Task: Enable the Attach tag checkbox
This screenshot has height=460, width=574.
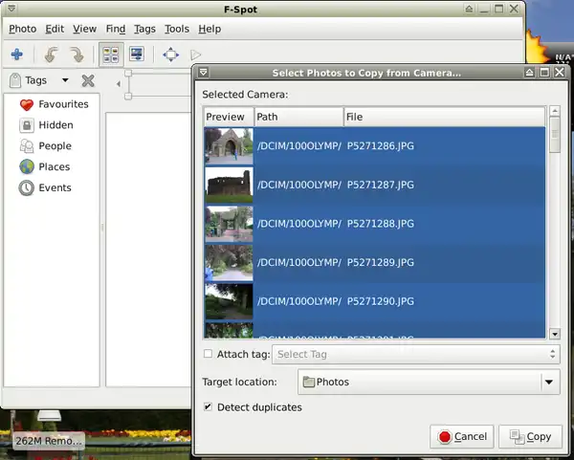Action: click(209, 355)
